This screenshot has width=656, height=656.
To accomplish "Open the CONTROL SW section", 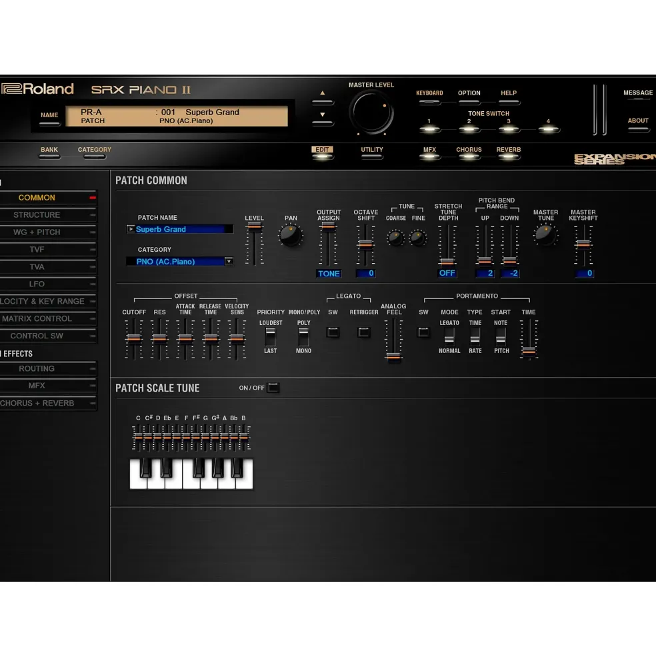I will tap(48, 336).
